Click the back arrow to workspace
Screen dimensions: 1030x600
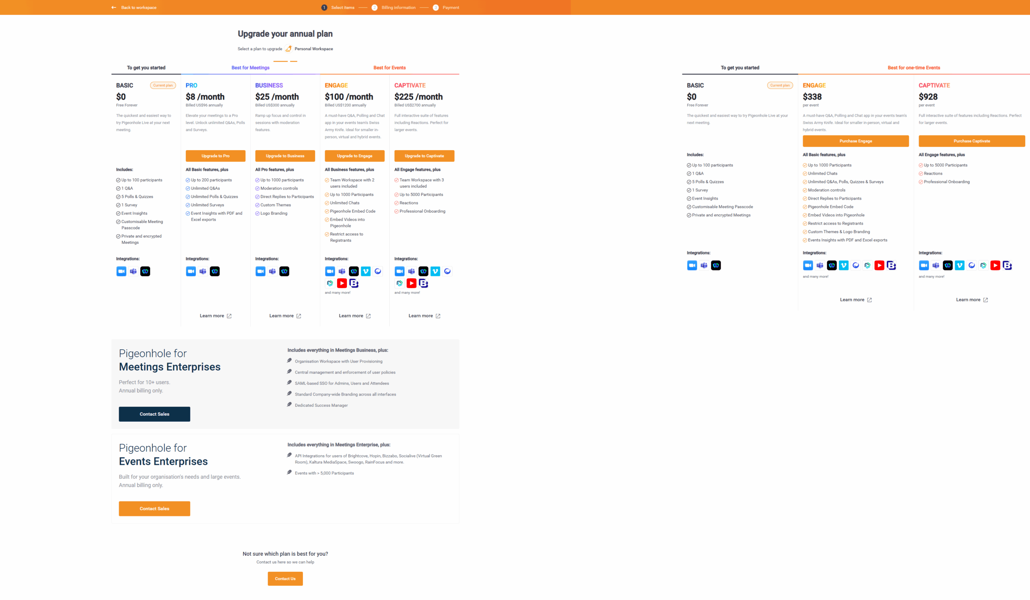[113, 7]
